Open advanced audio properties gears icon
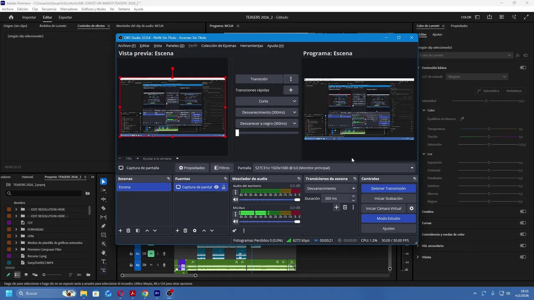534x300 pixels. tap(234, 230)
